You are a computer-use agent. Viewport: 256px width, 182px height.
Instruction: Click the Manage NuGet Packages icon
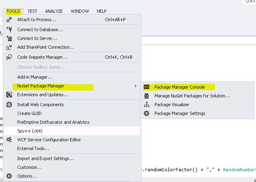147,96
